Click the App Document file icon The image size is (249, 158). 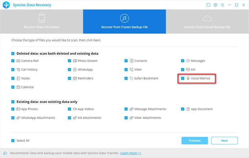(188, 109)
